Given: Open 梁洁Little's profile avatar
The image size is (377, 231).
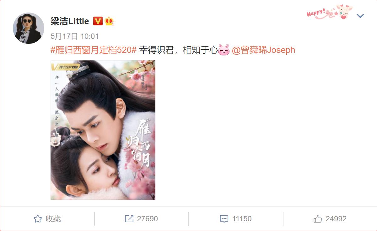Looking at the screenshot, I should (29, 28).
